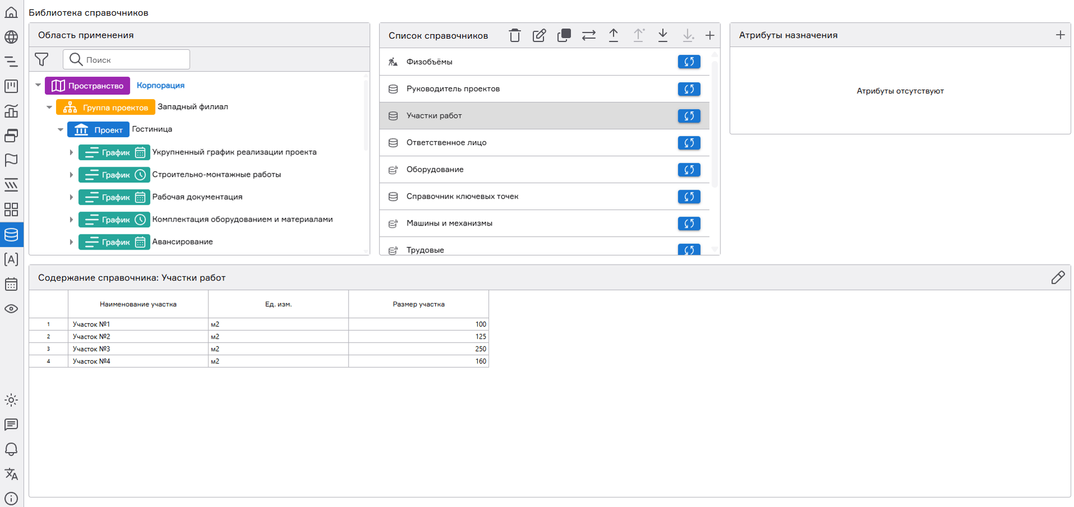
Task: Collapse the Пространство Корпорация tree node
Action: click(x=38, y=86)
